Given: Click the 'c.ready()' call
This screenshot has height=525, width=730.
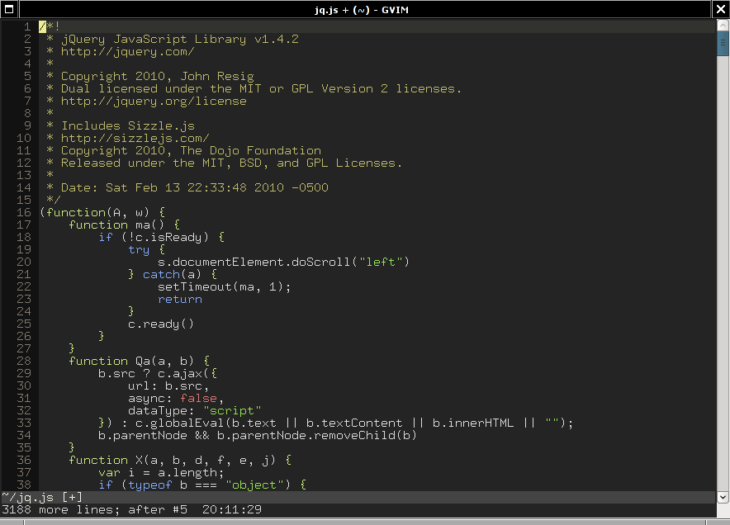Looking at the screenshot, I should tap(161, 324).
